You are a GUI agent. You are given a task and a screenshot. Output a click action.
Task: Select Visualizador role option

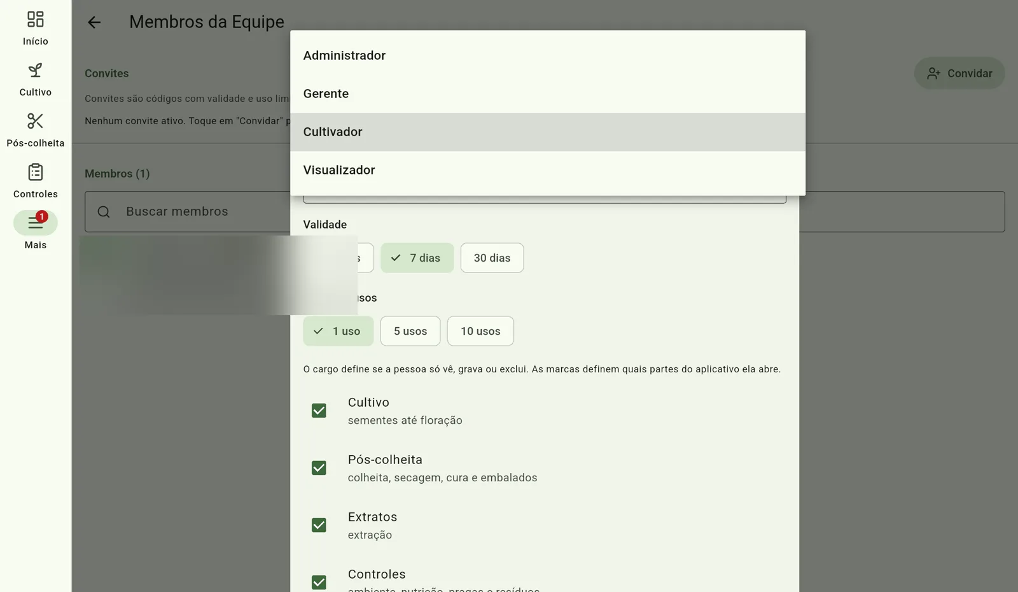point(548,170)
